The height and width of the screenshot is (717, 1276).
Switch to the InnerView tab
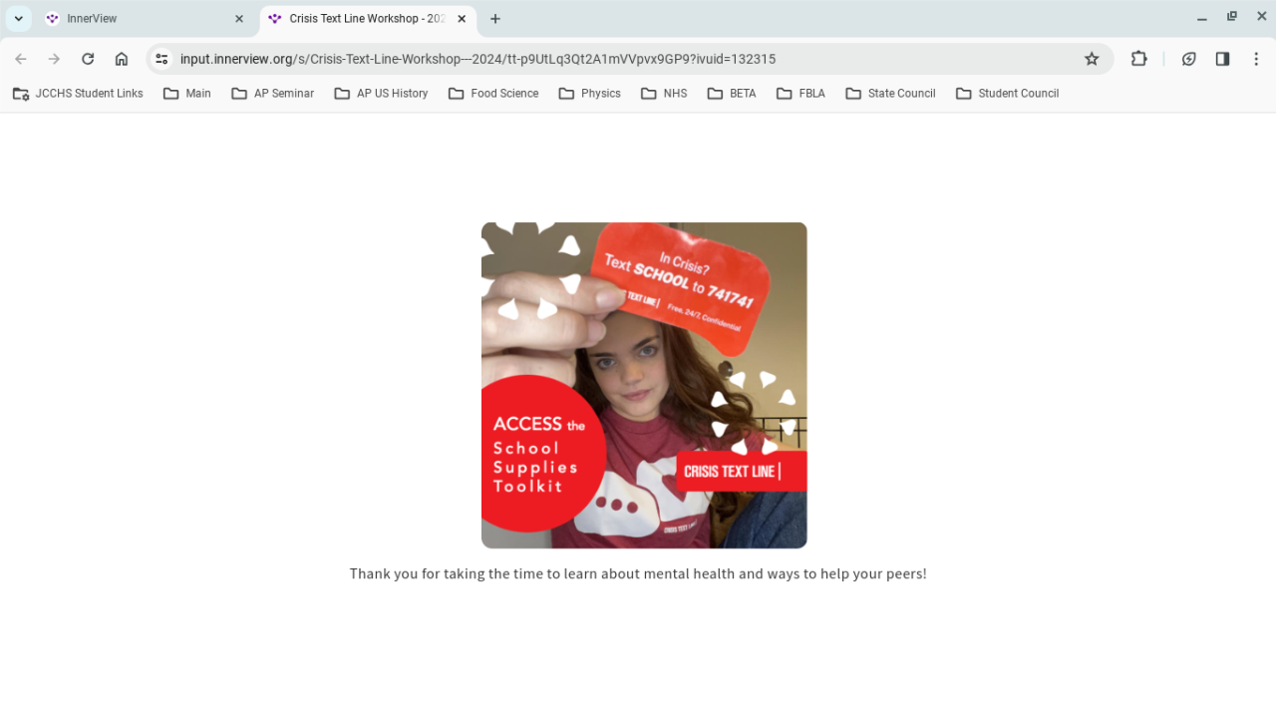(145, 19)
